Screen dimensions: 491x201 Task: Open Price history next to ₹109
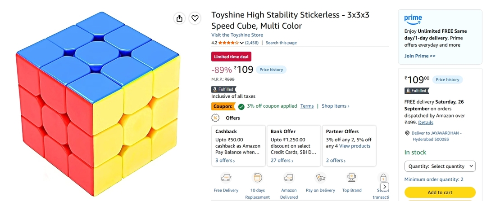(271, 70)
